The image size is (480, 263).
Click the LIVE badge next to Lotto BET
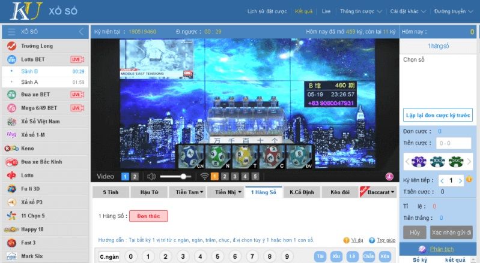tap(77, 59)
